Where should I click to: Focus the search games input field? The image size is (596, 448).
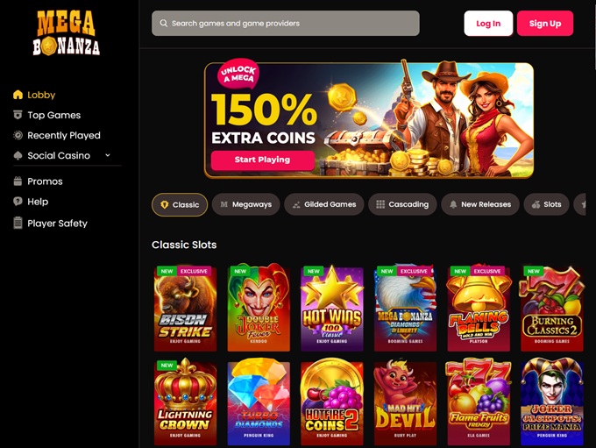coord(286,23)
